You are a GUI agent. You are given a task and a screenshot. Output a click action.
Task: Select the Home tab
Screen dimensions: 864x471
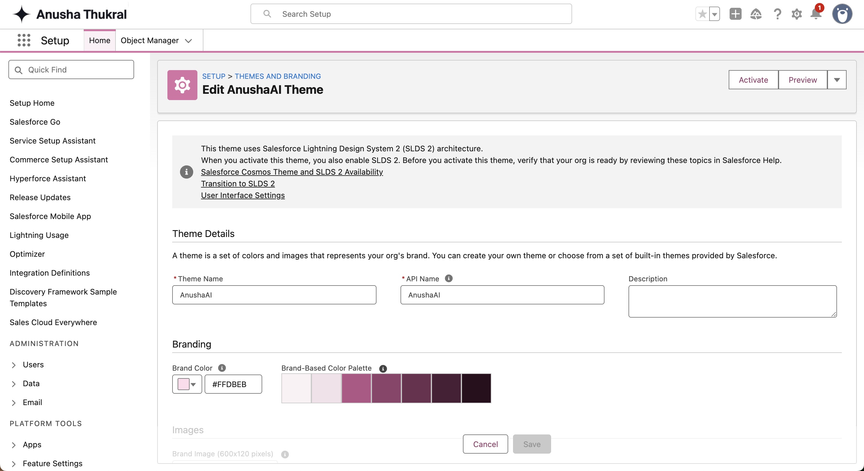click(x=99, y=40)
